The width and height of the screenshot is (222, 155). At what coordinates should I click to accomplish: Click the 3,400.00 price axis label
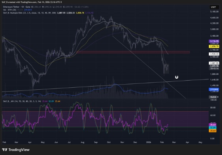[x=214, y=36]
